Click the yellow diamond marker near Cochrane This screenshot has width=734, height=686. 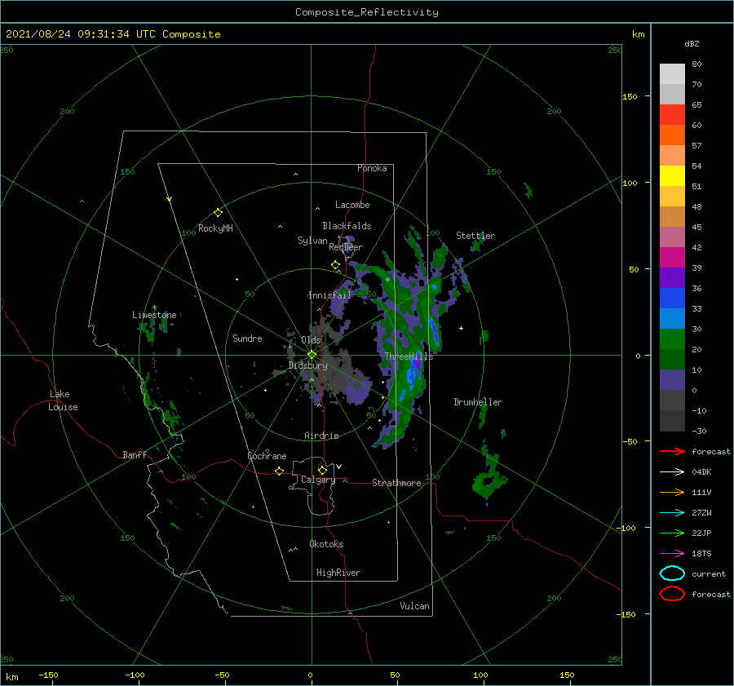(x=279, y=471)
